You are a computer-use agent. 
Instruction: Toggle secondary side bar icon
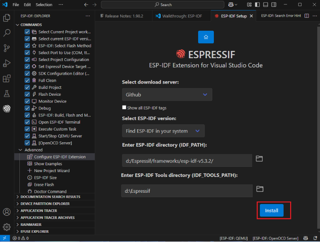(x=274, y=5)
